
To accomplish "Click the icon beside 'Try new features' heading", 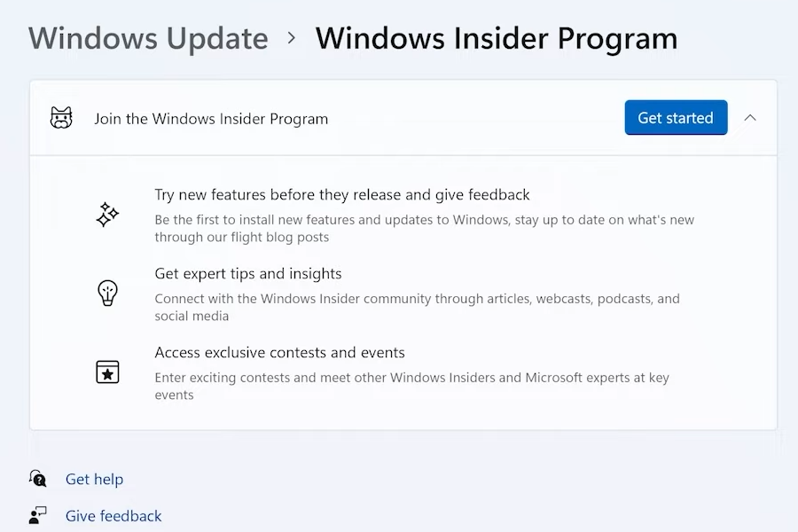I will click(x=107, y=214).
